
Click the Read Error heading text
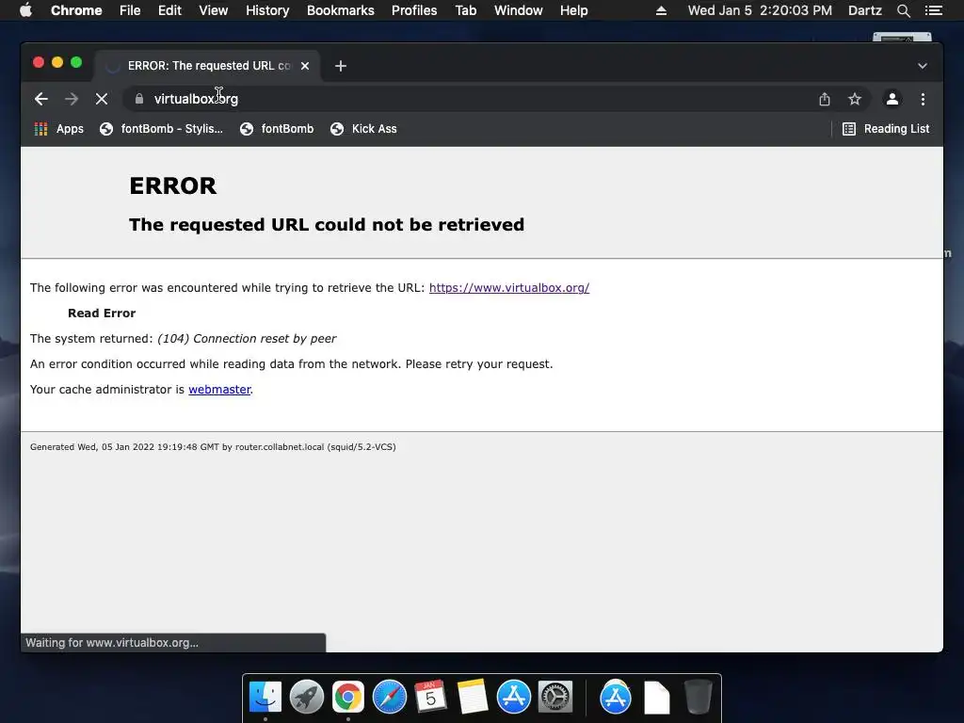click(102, 313)
